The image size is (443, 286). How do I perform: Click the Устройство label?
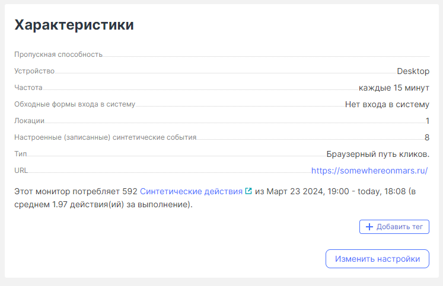(x=34, y=71)
